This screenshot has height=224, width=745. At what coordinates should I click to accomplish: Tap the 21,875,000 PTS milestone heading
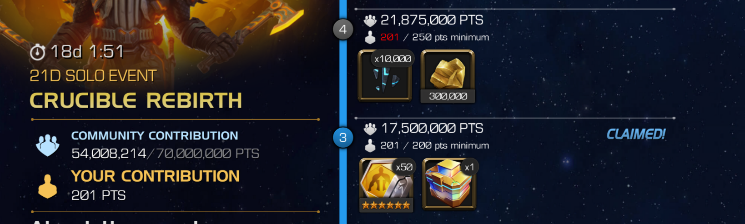(x=432, y=20)
